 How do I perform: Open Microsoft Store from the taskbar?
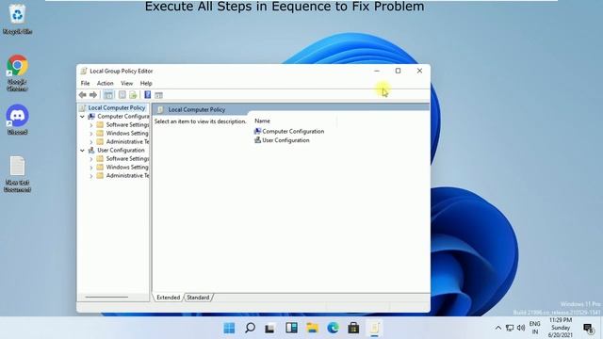pyautogui.click(x=353, y=328)
